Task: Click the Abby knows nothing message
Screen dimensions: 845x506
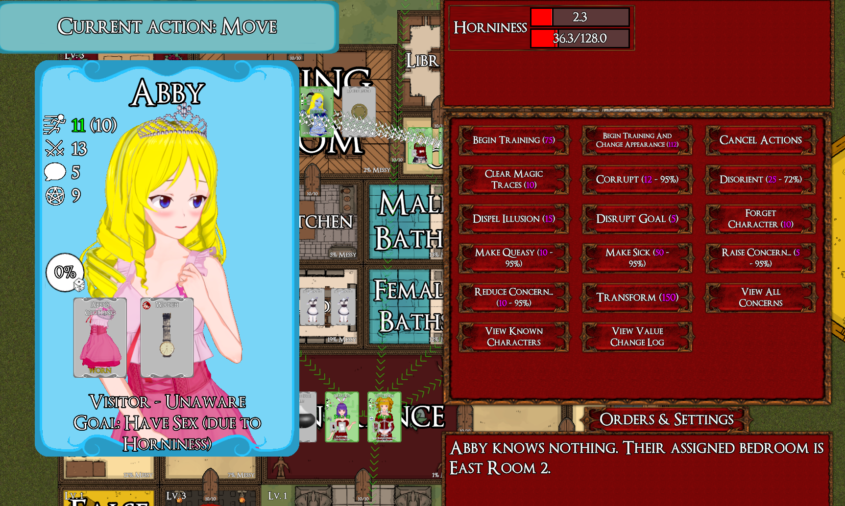Action: point(637,458)
